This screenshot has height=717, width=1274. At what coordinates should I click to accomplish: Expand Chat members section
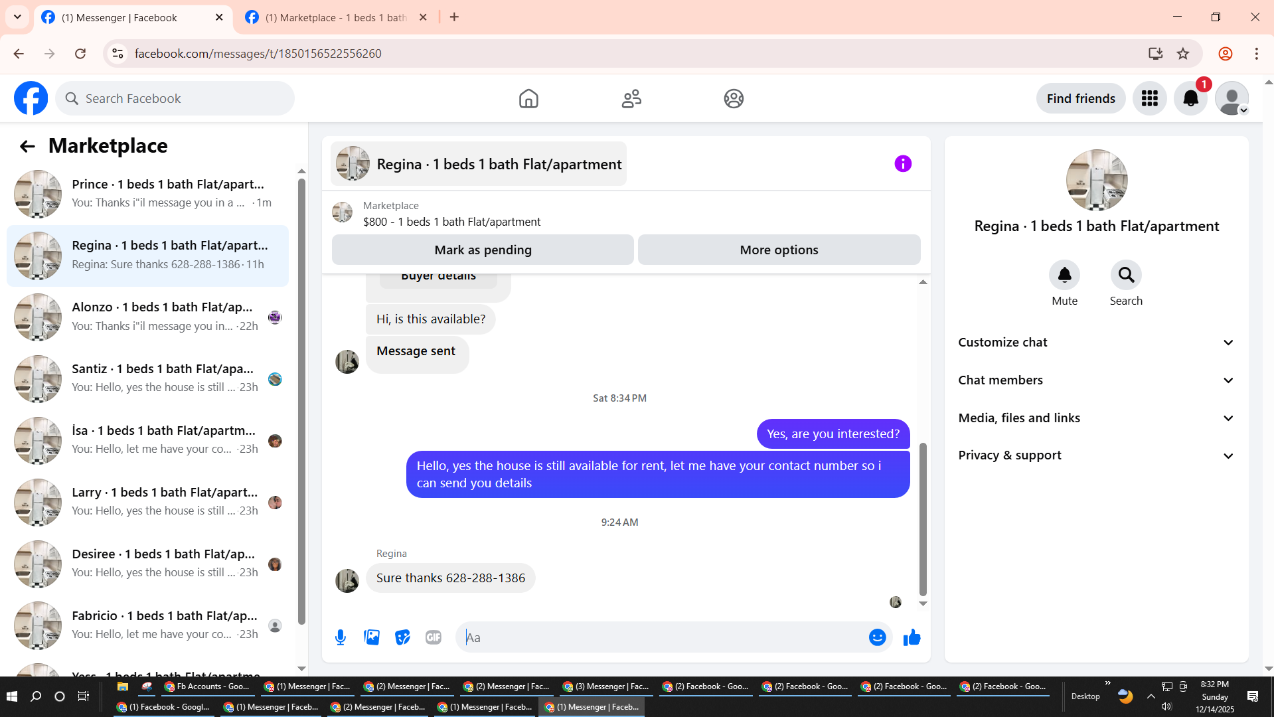pyautogui.click(x=1096, y=380)
